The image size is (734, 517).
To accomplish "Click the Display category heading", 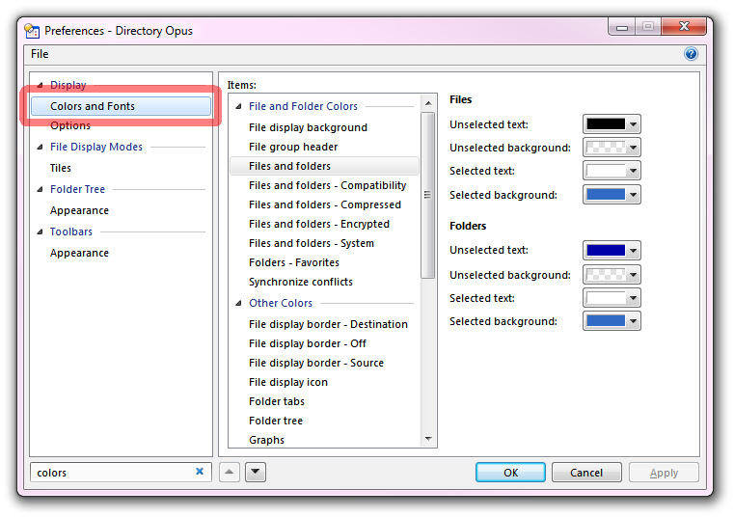I will (x=68, y=85).
